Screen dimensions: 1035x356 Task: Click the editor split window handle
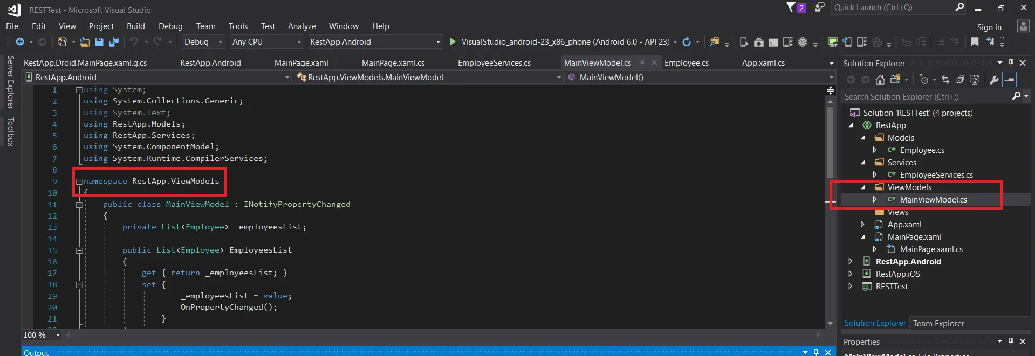click(x=831, y=90)
